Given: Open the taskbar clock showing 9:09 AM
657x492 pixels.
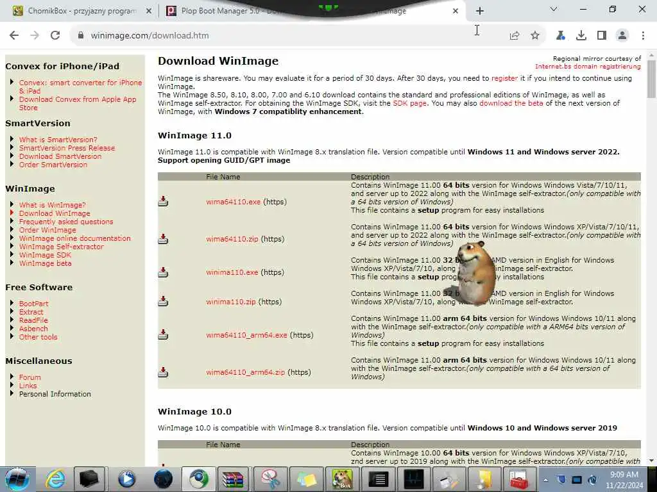Looking at the screenshot, I should click(624, 480).
